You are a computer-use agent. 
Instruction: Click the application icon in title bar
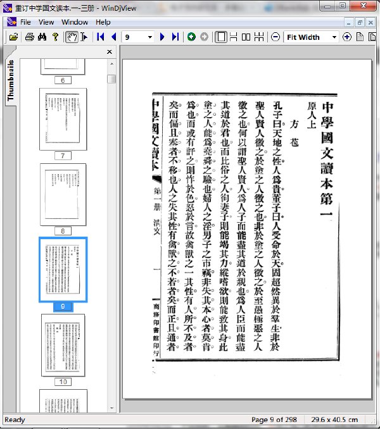[7, 8]
